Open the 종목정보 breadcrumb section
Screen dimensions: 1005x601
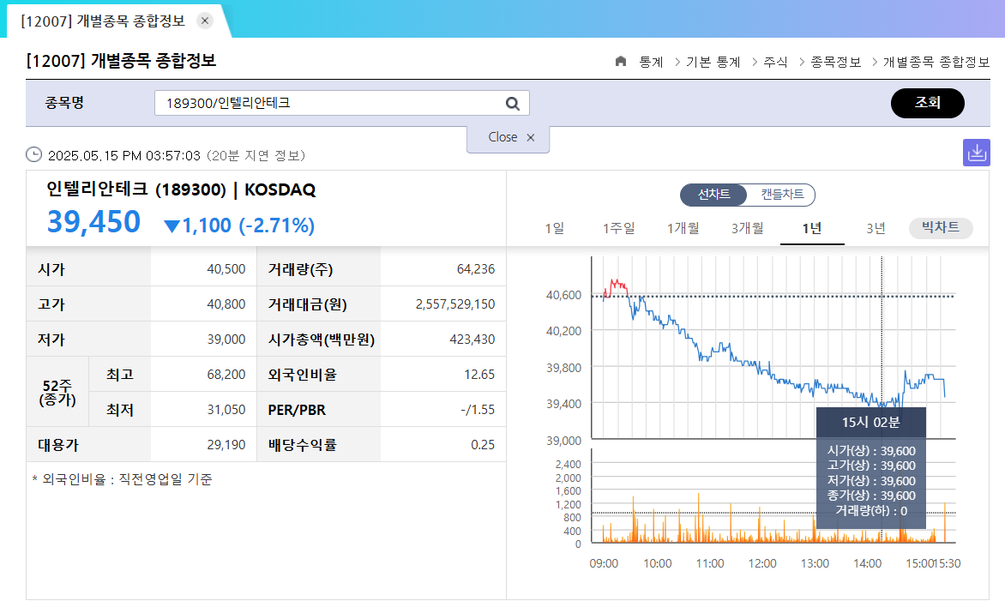[x=836, y=62]
